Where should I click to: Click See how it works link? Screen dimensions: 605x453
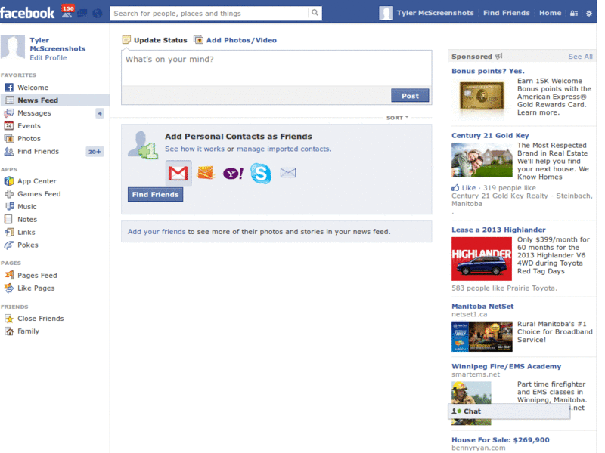click(x=194, y=149)
